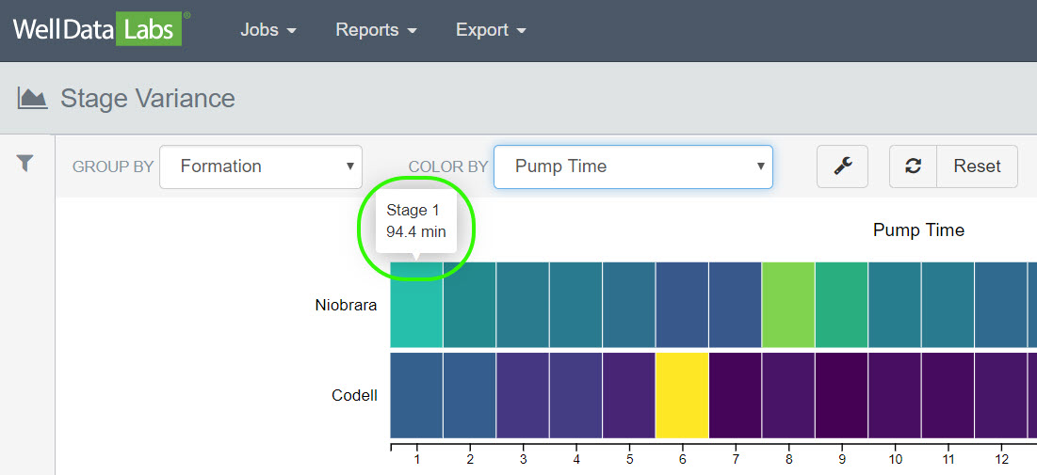Select the Codell stage 9 dark purple cell
The height and width of the screenshot is (475, 1037).
coord(841,395)
